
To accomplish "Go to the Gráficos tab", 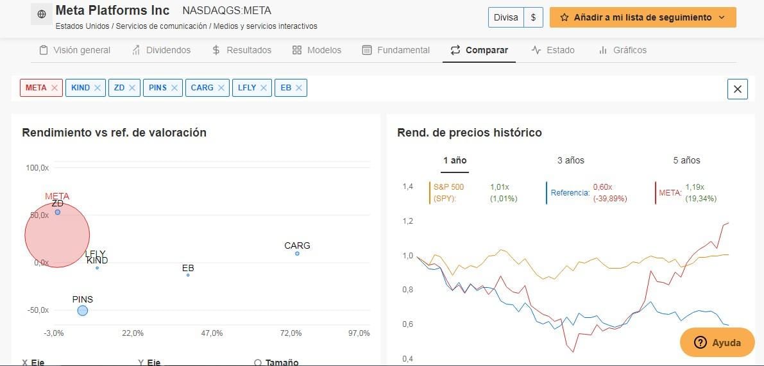I will click(623, 50).
